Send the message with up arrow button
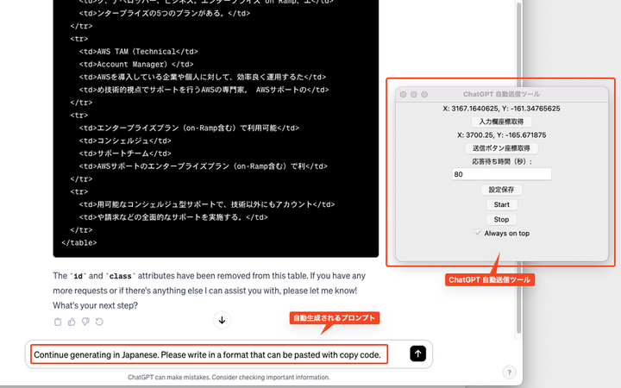This screenshot has height=388, width=621. coord(417,354)
